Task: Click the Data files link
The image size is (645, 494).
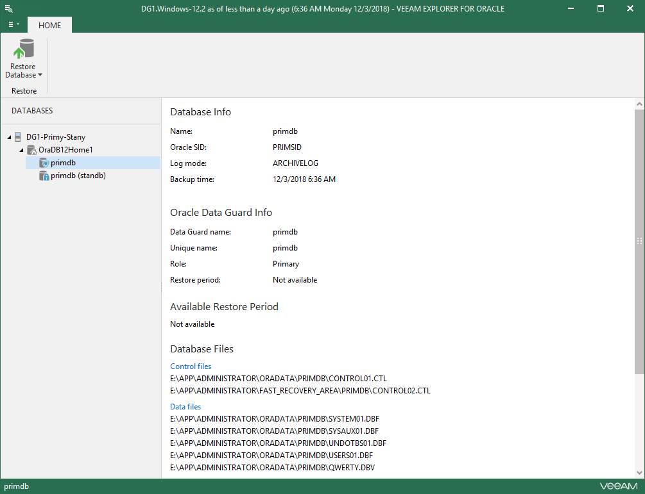Action: (x=185, y=406)
